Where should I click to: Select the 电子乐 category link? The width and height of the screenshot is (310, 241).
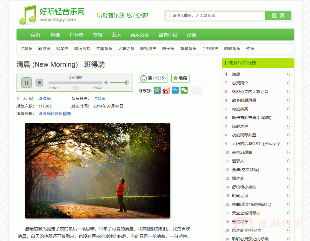tap(168, 49)
